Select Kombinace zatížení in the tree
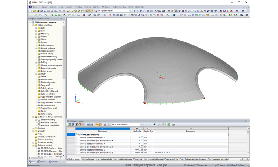The height and width of the screenshot is (167, 278). tap(49, 122)
